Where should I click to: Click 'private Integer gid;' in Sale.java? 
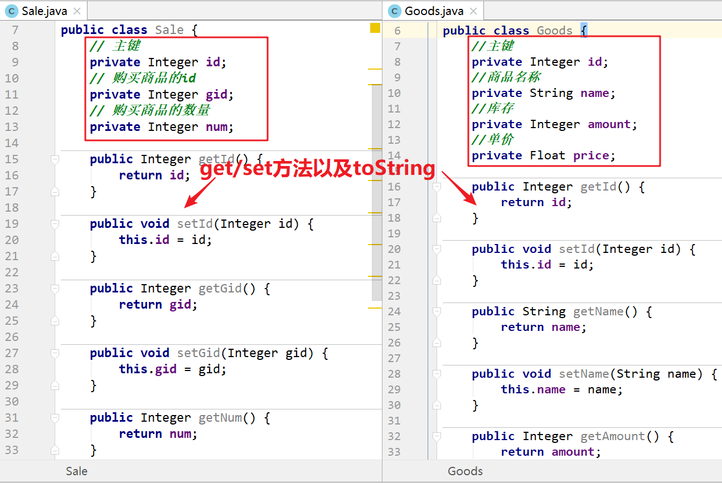coord(162,95)
